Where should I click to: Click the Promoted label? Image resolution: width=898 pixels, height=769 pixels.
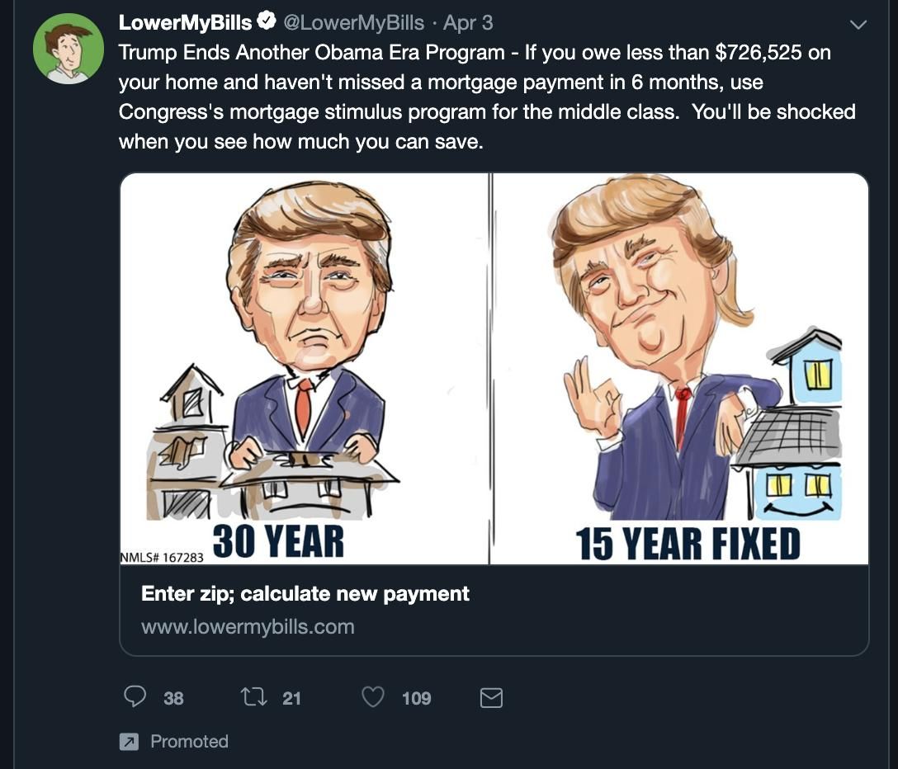click(x=189, y=742)
